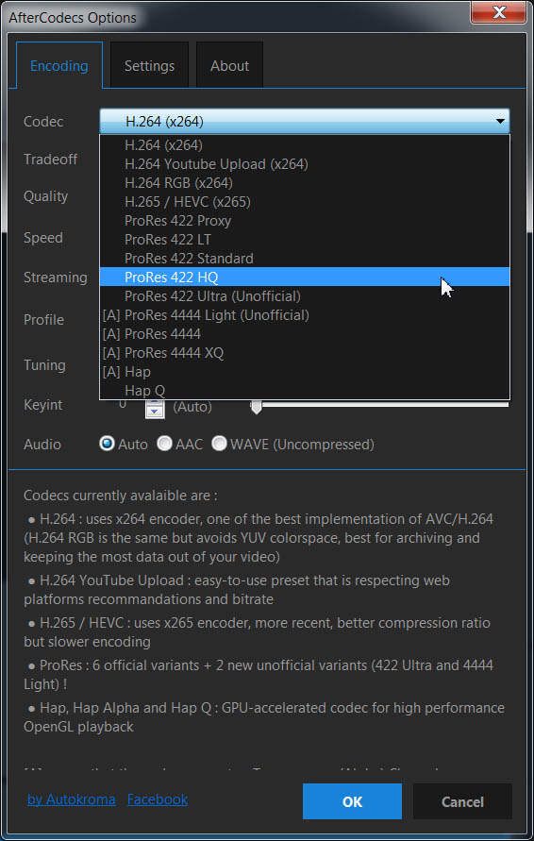
Task: Select ProRes 422 Standard codec
Action: [305, 258]
